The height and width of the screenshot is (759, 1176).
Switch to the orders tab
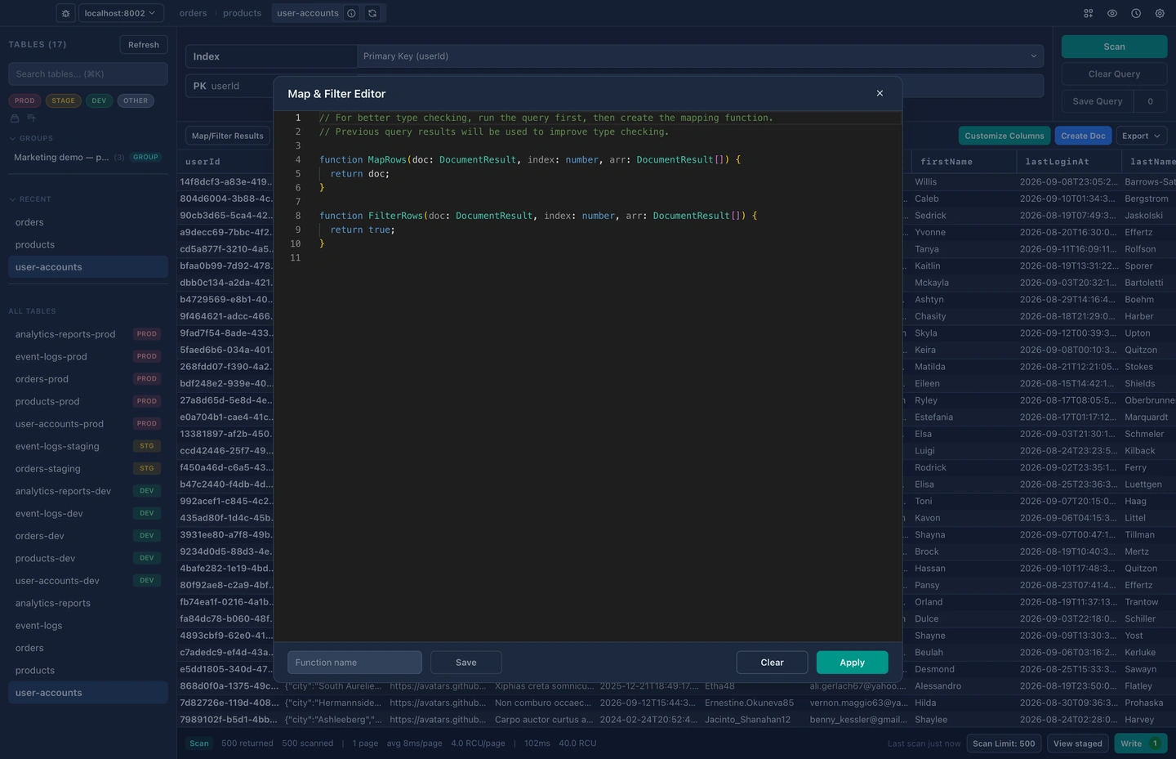[x=193, y=13]
